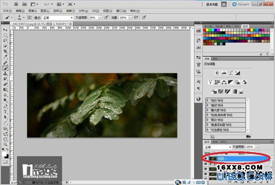Open the layer blend mode 正常 dropdown

point(218,147)
